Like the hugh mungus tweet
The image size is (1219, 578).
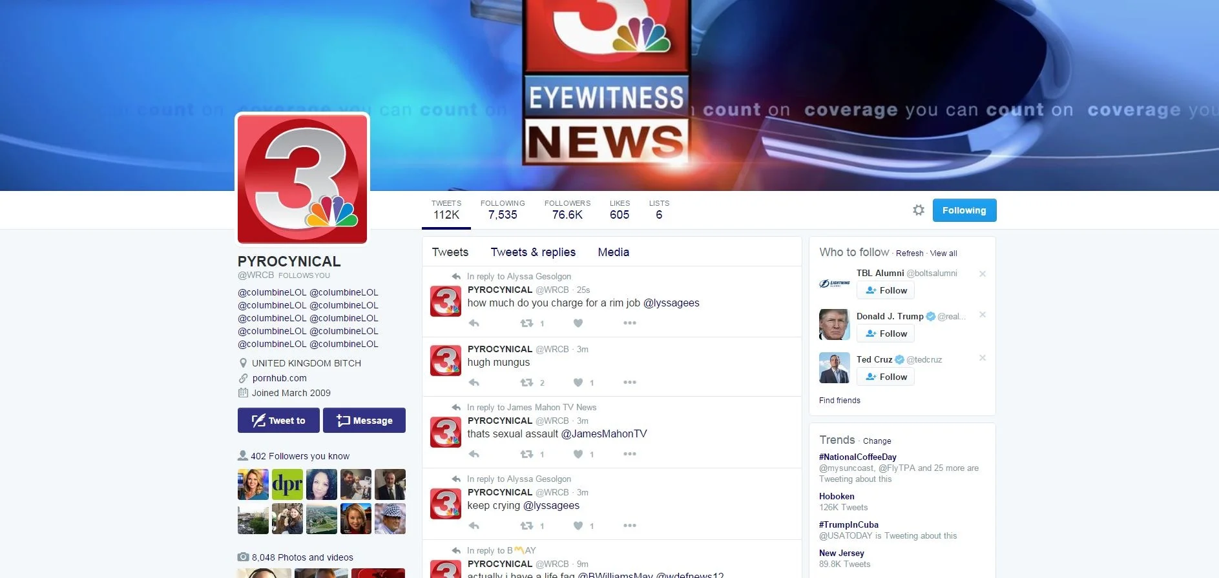pyautogui.click(x=578, y=383)
